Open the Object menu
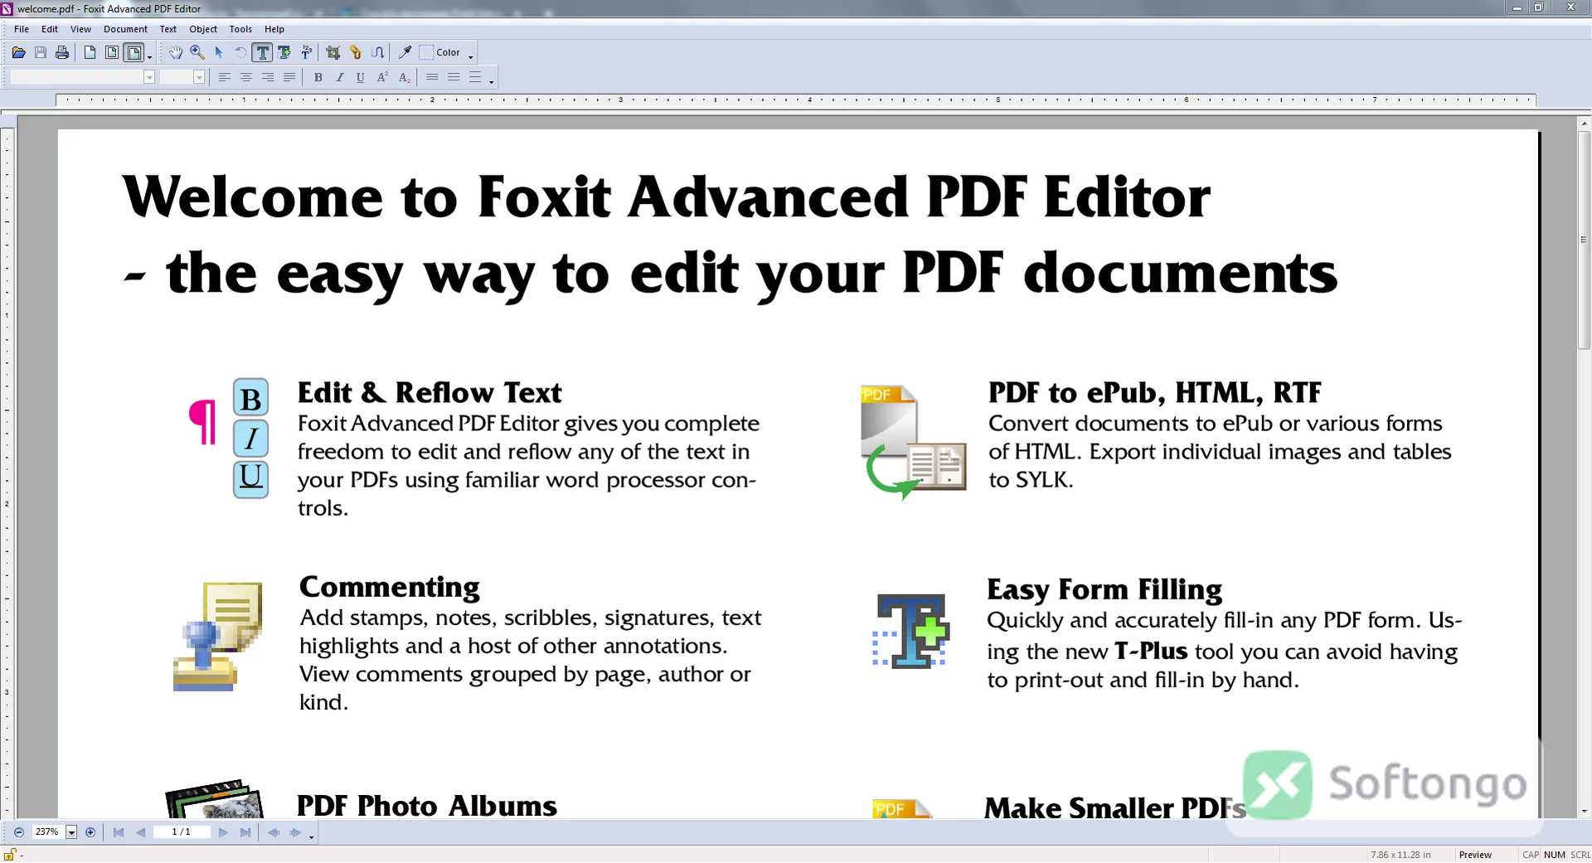 pos(203,29)
